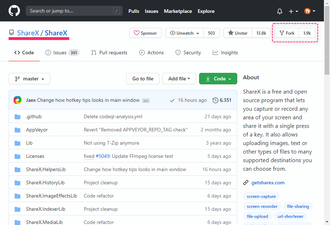Click the AppVeyor folder icon
Viewport: 330px width, 225px height.
click(x=17, y=130)
